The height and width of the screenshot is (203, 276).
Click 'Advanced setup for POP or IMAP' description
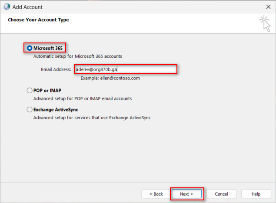pyautogui.click(x=83, y=98)
